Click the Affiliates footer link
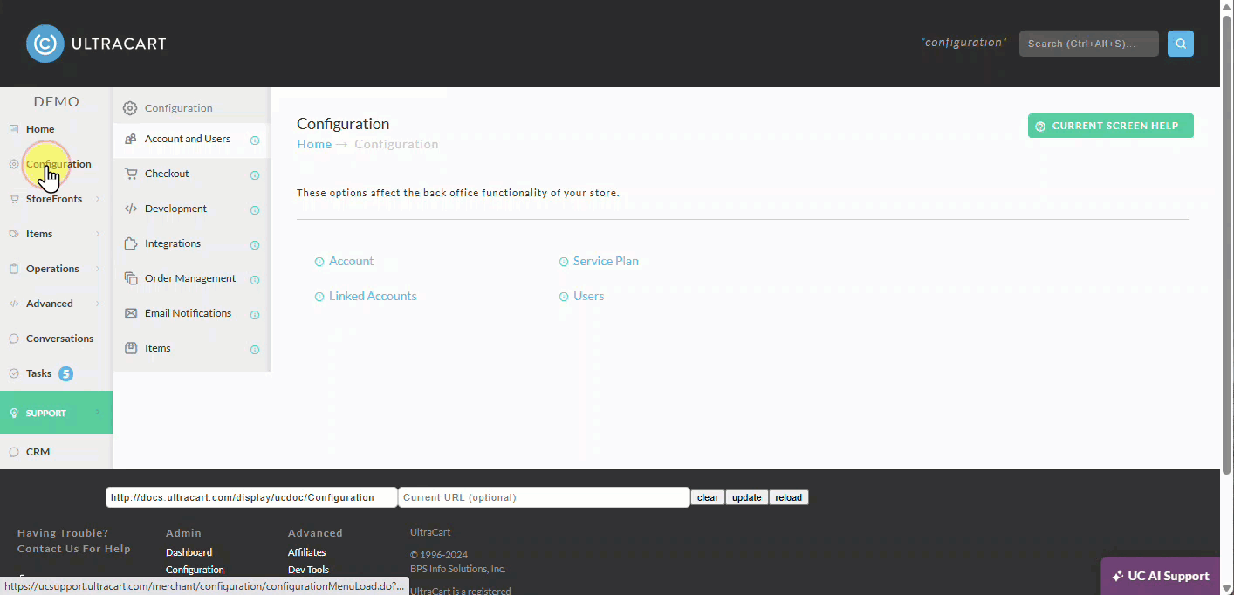1234x595 pixels. 306,552
